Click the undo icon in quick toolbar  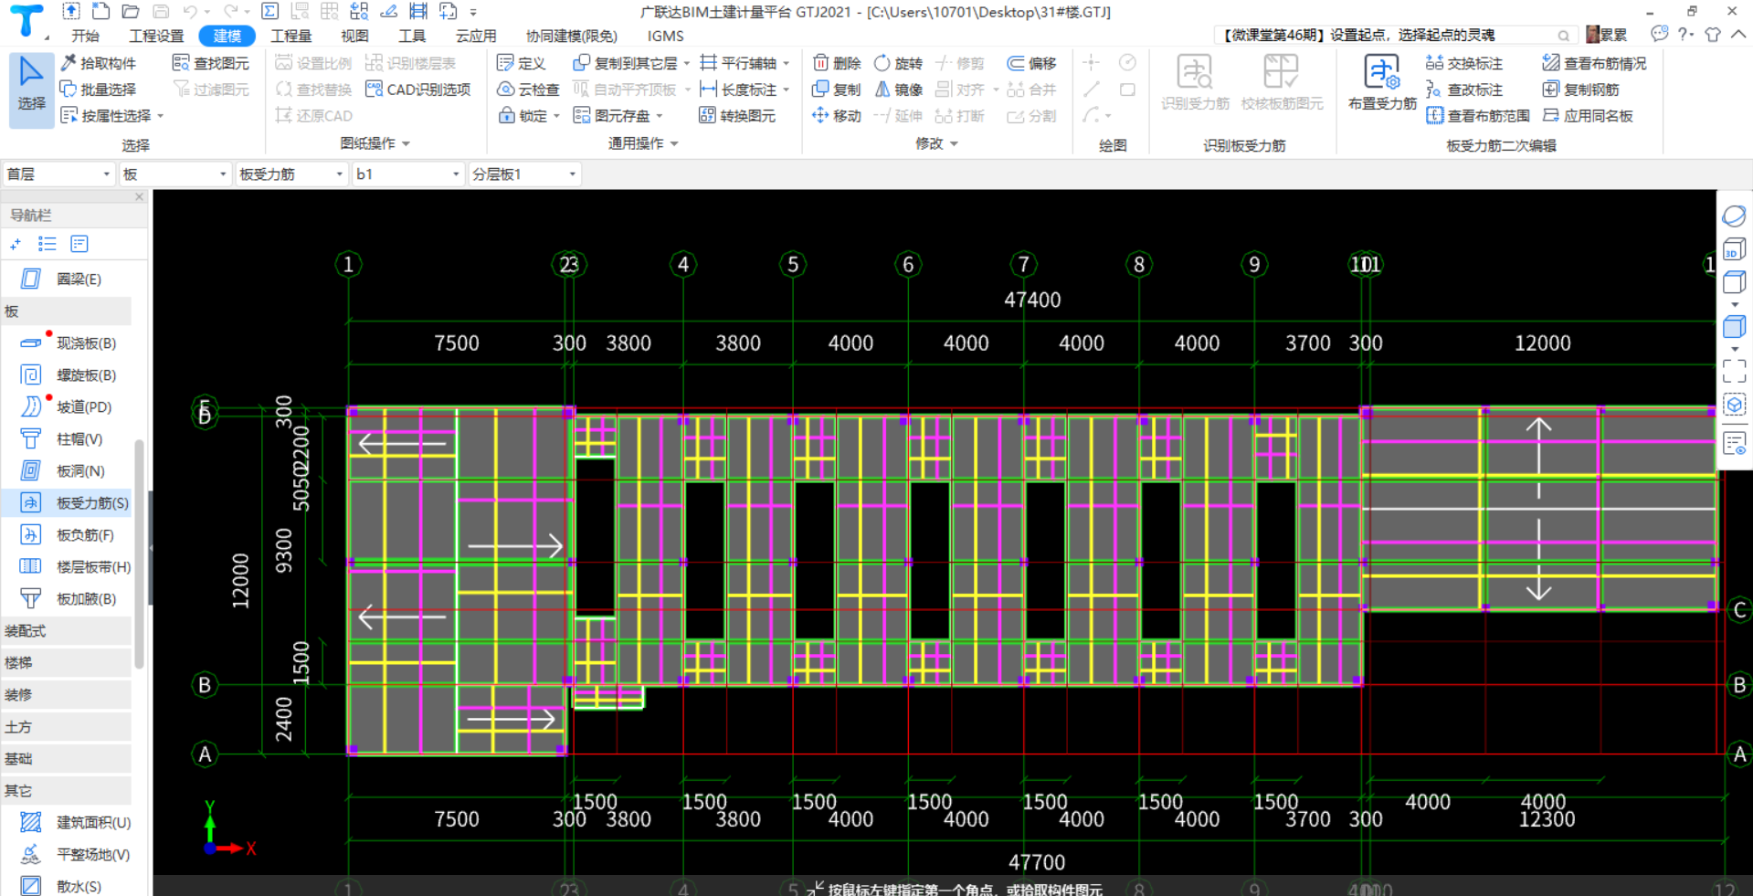click(190, 11)
